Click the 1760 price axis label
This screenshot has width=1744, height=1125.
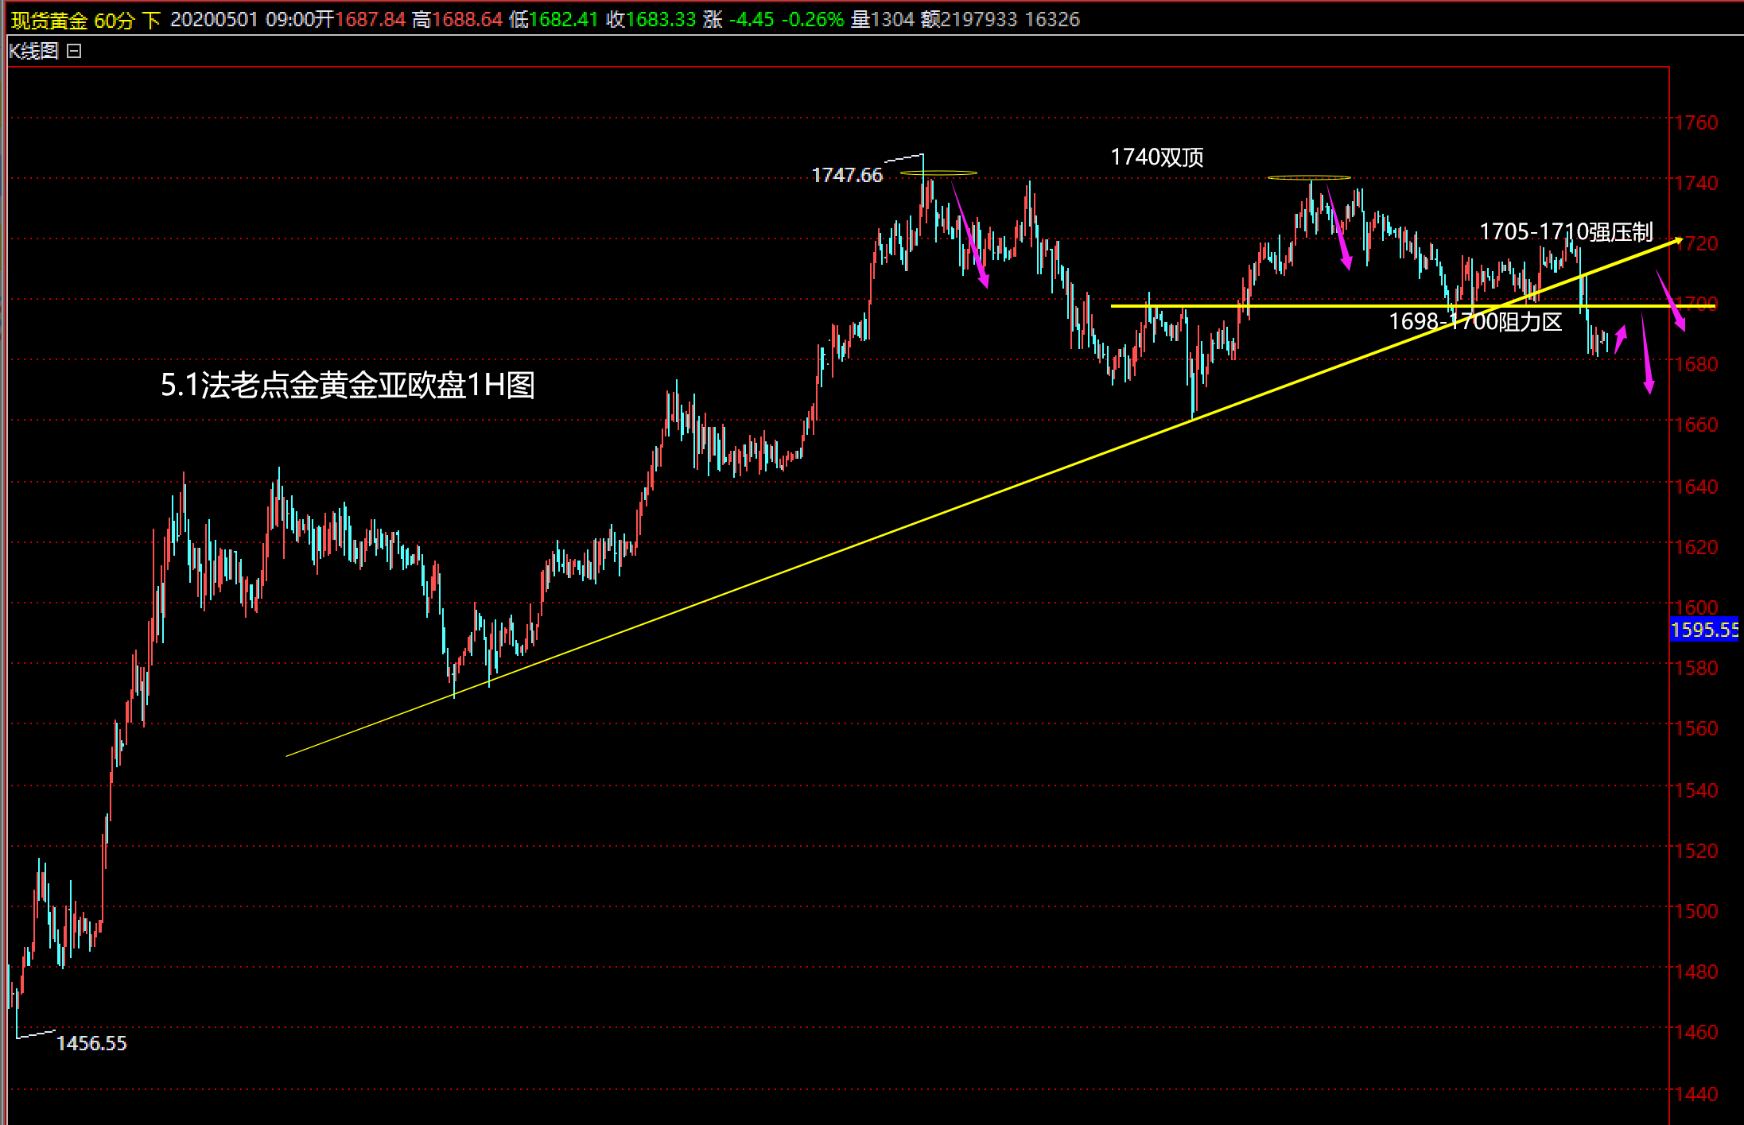(x=1695, y=123)
